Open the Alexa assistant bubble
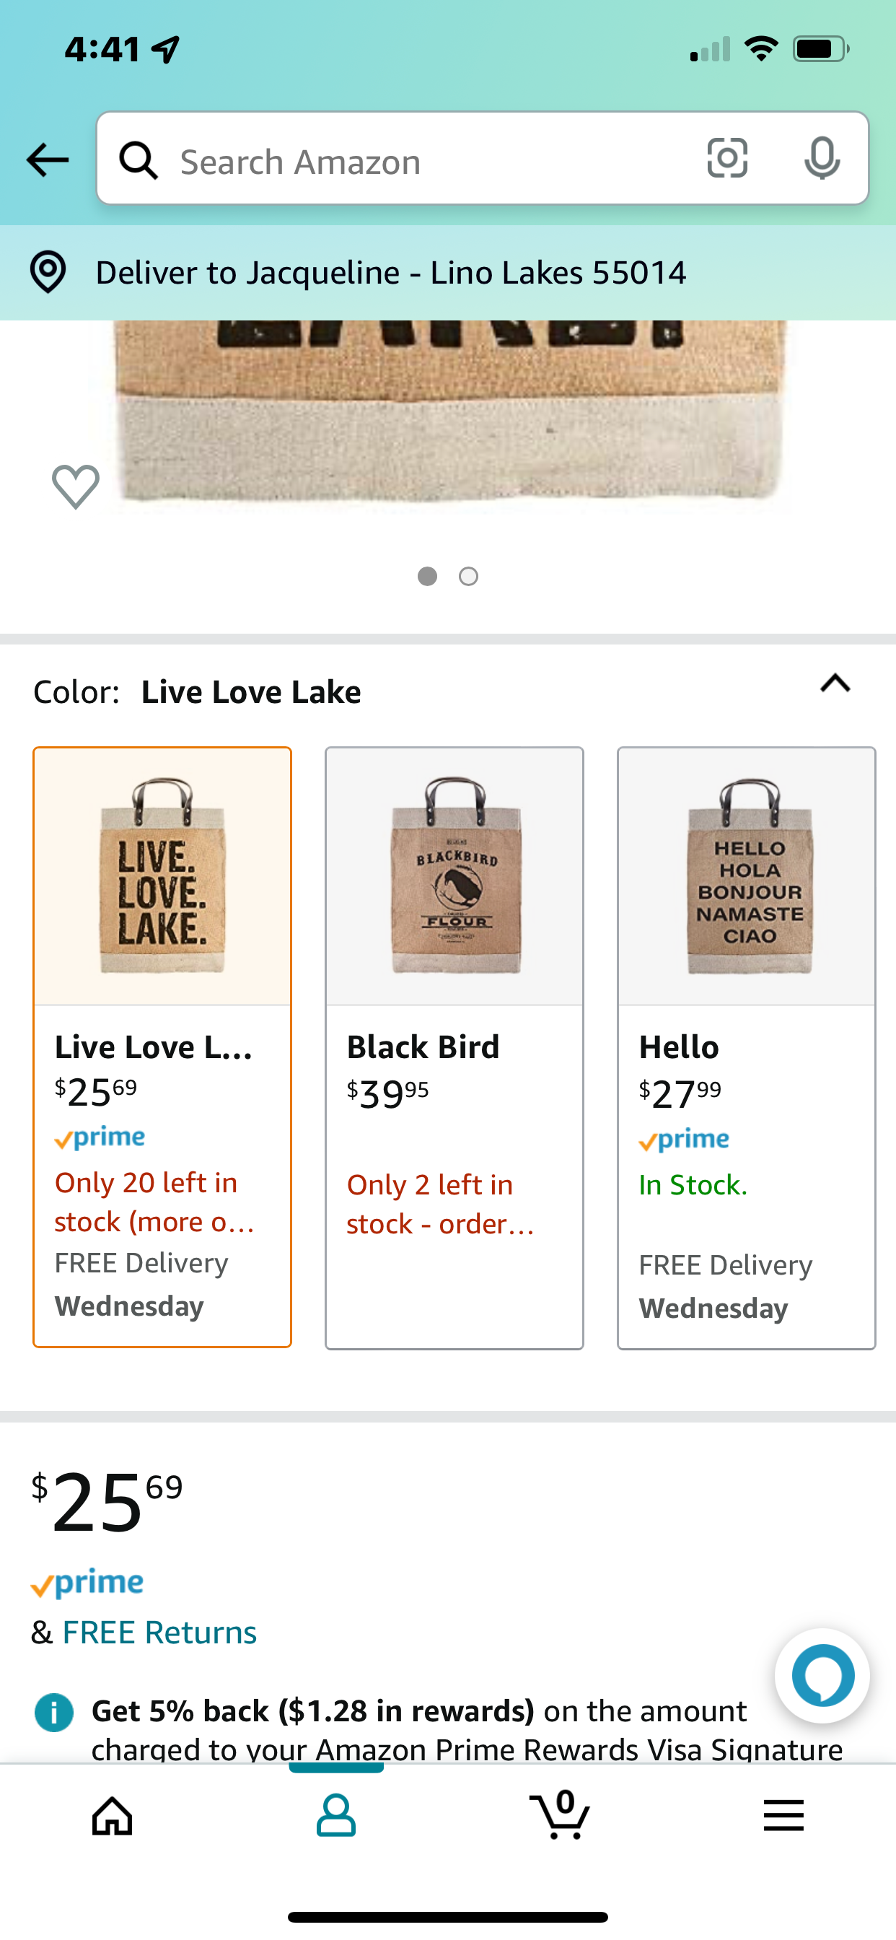 click(x=822, y=1676)
